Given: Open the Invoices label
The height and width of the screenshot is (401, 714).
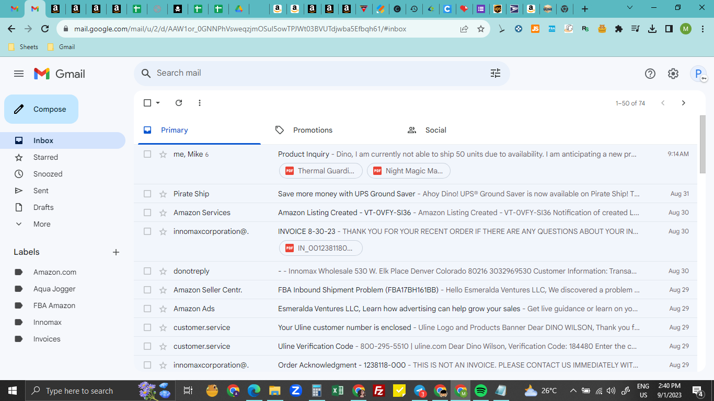Looking at the screenshot, I should [47, 339].
